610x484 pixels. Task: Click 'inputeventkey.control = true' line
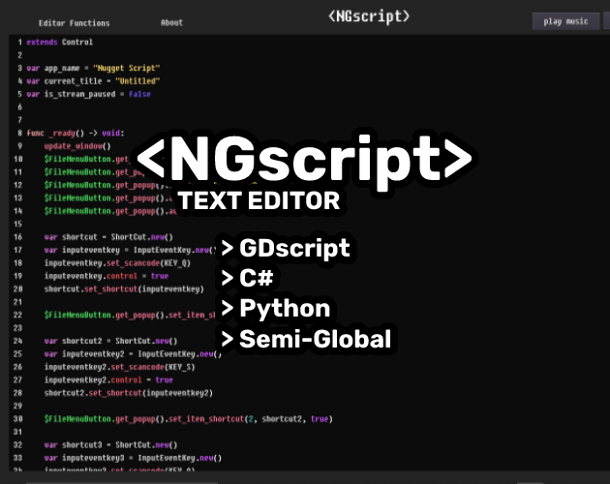[x=107, y=276]
